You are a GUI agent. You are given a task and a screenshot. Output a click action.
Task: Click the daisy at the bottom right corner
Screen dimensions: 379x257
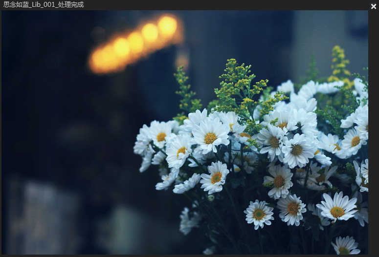tap(346, 245)
